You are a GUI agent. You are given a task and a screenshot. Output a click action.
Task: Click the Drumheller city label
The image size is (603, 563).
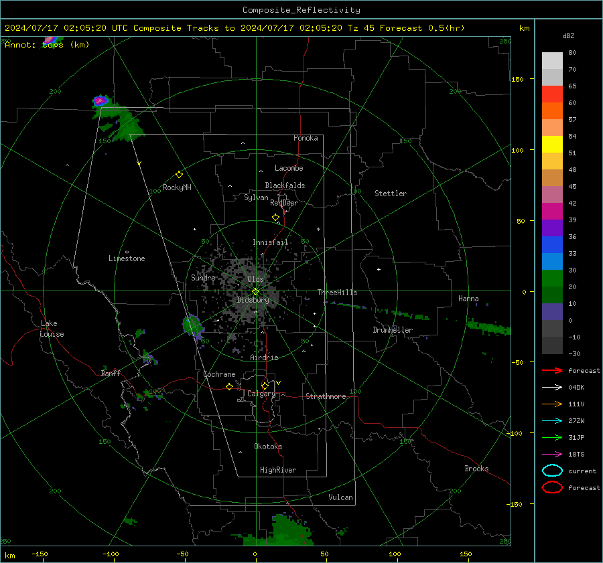393,330
